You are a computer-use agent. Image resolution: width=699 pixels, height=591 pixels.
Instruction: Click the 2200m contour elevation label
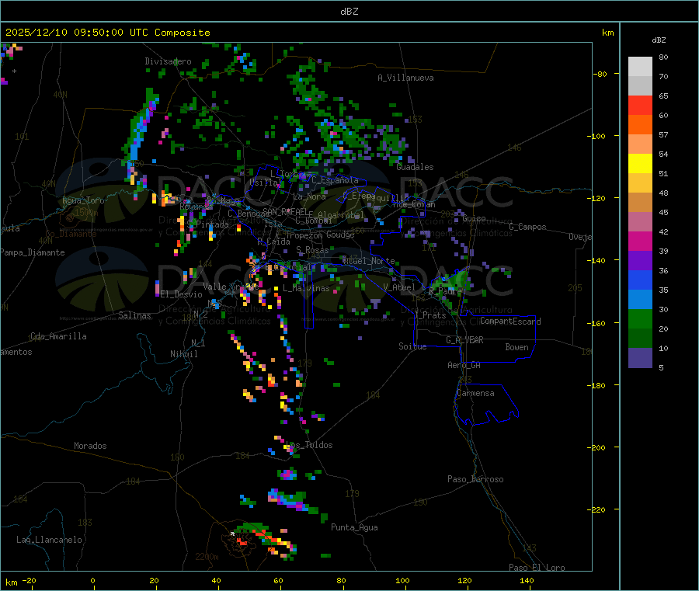[x=207, y=557]
